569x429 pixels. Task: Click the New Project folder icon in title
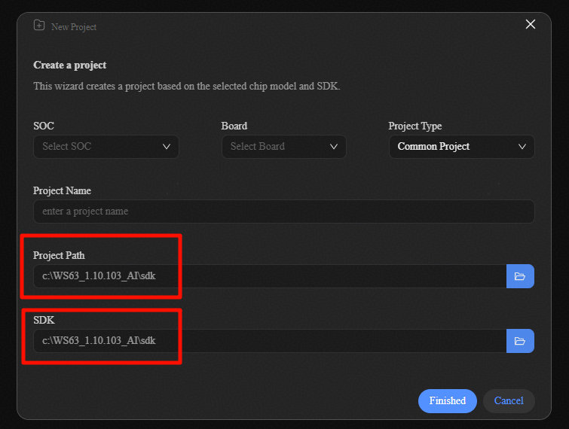click(39, 26)
